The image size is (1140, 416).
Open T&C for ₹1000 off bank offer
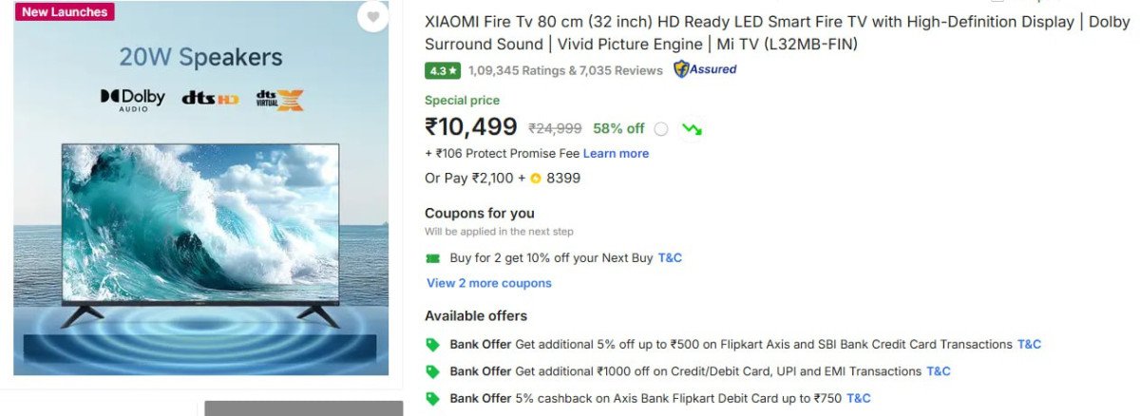coord(939,371)
